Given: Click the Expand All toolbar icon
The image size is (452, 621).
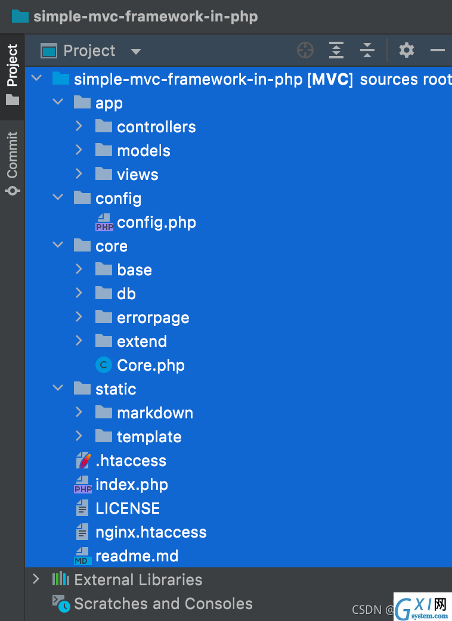Looking at the screenshot, I should coord(336,50).
